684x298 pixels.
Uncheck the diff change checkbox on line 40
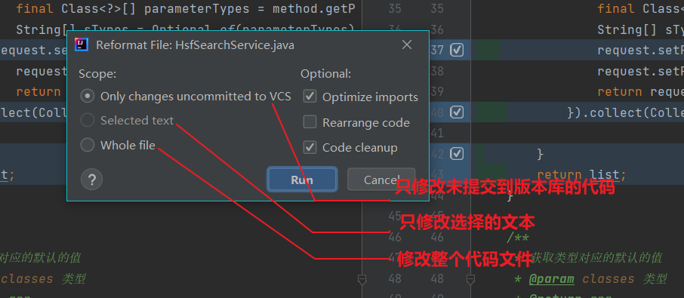coord(457,112)
